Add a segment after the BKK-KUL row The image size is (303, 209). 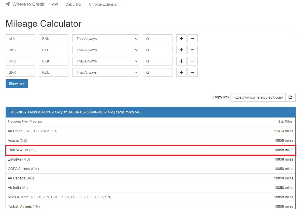tap(181, 72)
